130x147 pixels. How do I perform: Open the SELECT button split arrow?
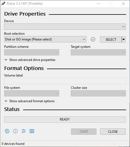coord(124,39)
